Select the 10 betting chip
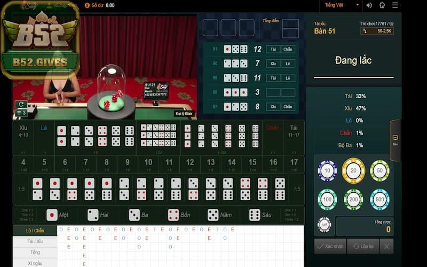The width and height of the screenshot is (427, 267). coord(327,171)
